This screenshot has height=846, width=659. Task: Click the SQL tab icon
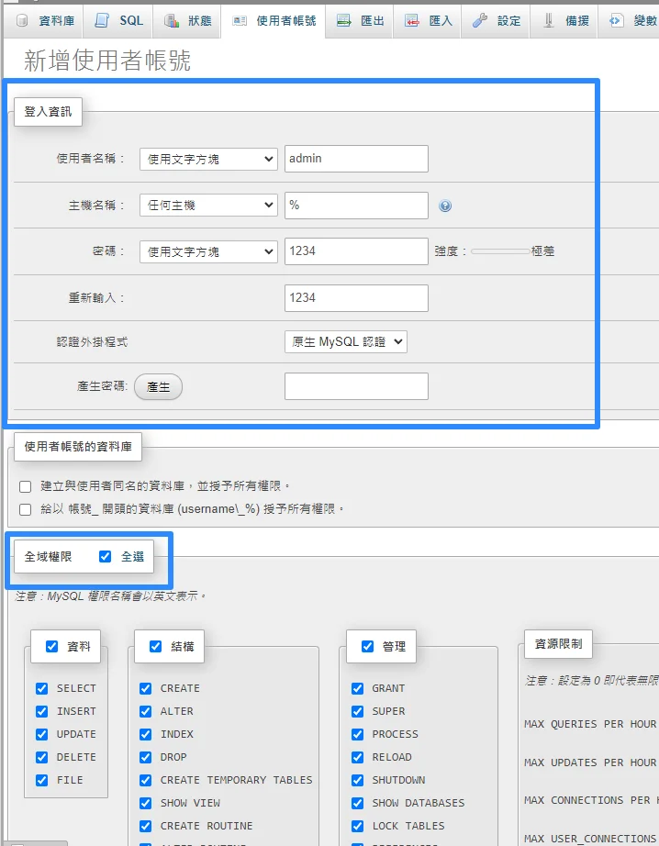pos(102,20)
